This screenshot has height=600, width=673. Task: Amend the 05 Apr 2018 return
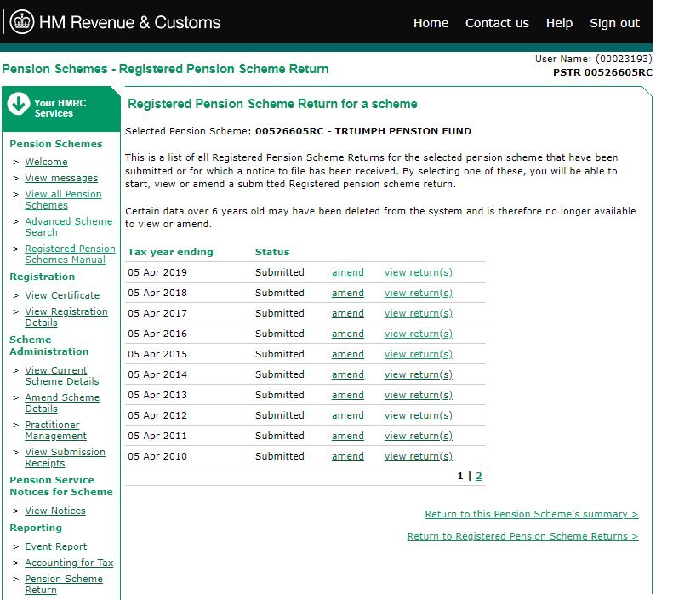(348, 293)
